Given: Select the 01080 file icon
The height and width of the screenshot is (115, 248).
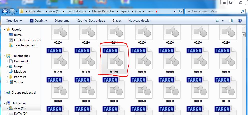Looking at the screenshot, I should pyautogui.click(x=170, y=88).
